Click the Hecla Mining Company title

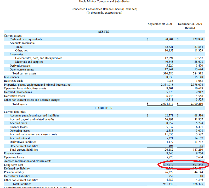(x=104, y=2)
